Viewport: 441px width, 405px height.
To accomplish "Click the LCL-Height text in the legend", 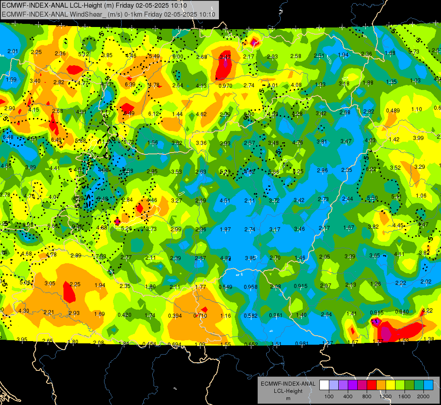I will point(288,391).
